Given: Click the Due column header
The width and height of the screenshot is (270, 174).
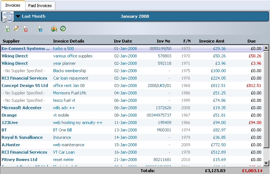Looking at the screenshot, I should pos(251,41).
